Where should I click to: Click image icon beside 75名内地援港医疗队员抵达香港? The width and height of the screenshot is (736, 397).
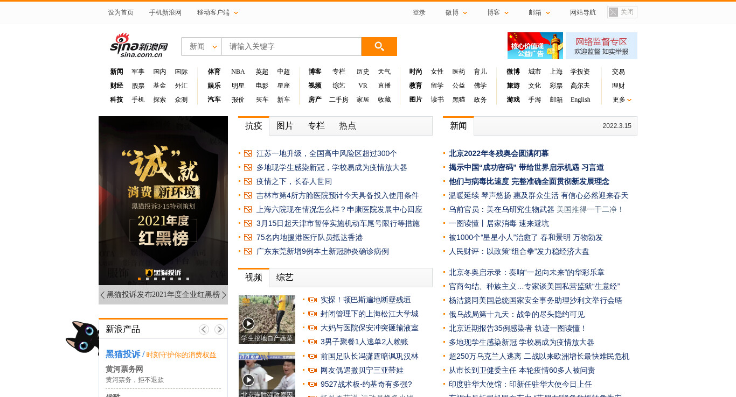[x=248, y=237]
